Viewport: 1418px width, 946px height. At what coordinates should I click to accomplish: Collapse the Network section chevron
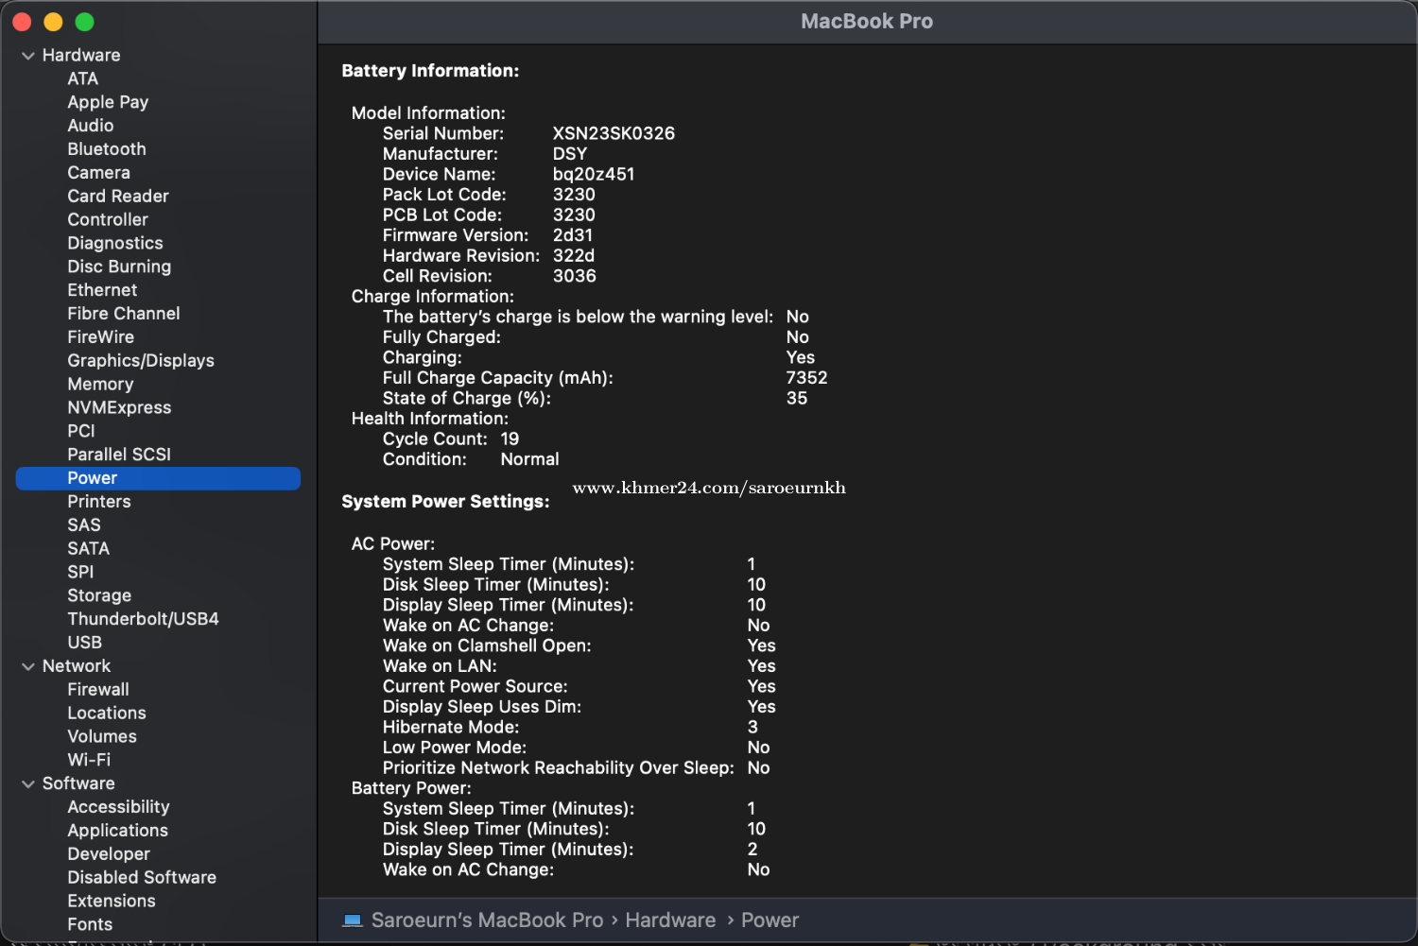coord(27,666)
